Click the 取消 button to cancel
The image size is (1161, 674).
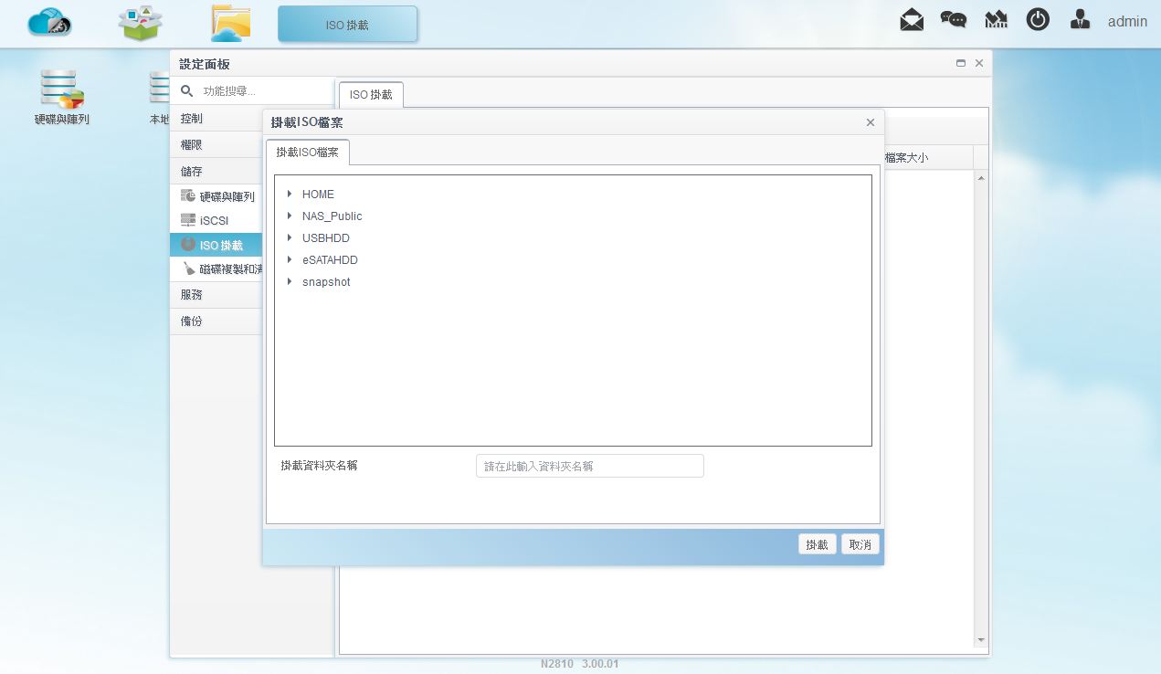point(860,544)
